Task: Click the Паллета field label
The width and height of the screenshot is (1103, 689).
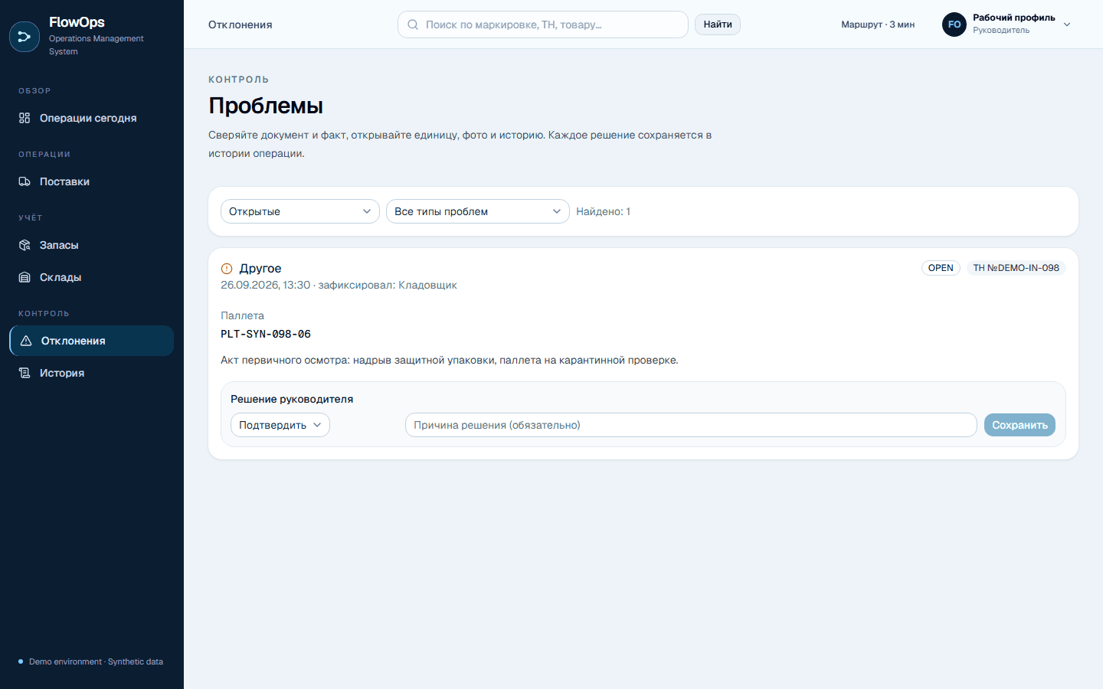Action: pos(242,315)
